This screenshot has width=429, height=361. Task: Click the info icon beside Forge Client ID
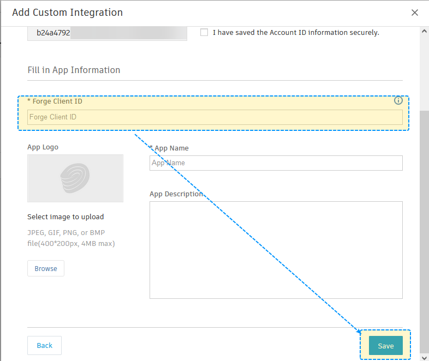coord(398,100)
